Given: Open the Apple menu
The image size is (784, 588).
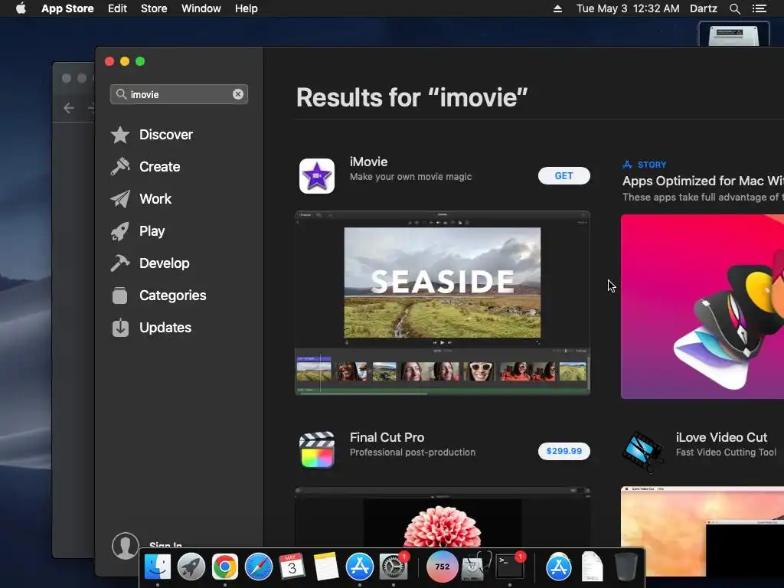Looking at the screenshot, I should click(21, 8).
